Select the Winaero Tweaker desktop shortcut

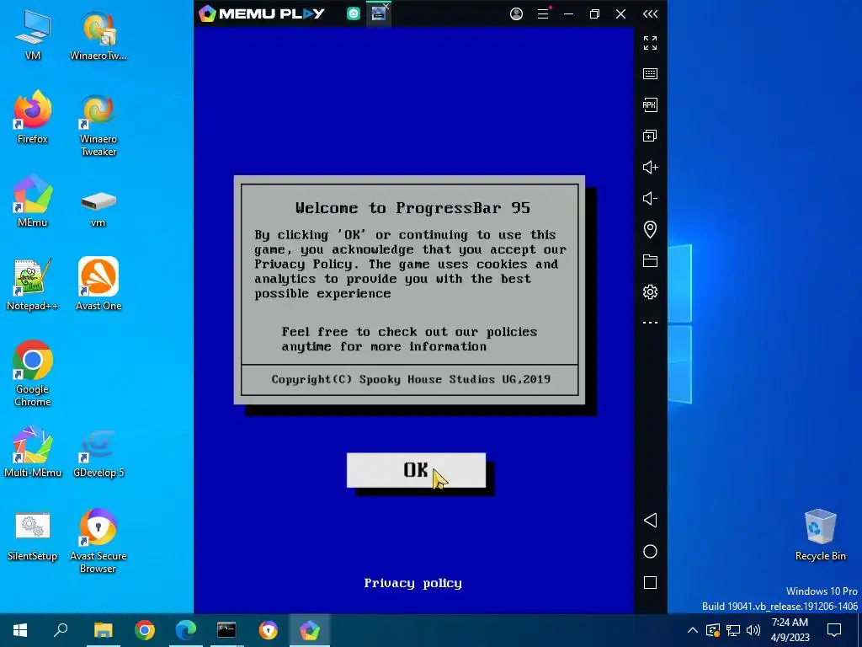(98, 125)
